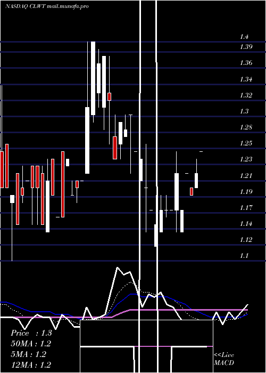
Task: Click the NASDAQ CLWT mail.munafa.pro title text
Action: [x=47, y=6]
